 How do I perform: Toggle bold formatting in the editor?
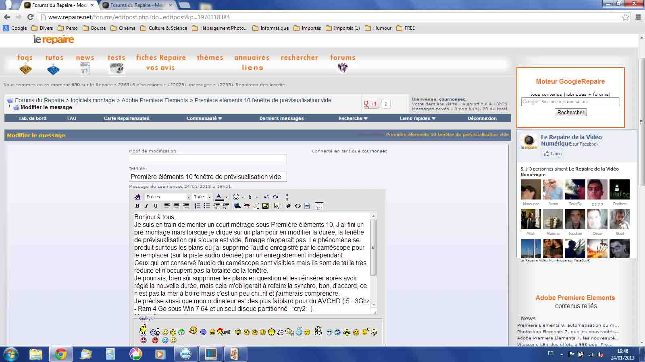point(137,206)
